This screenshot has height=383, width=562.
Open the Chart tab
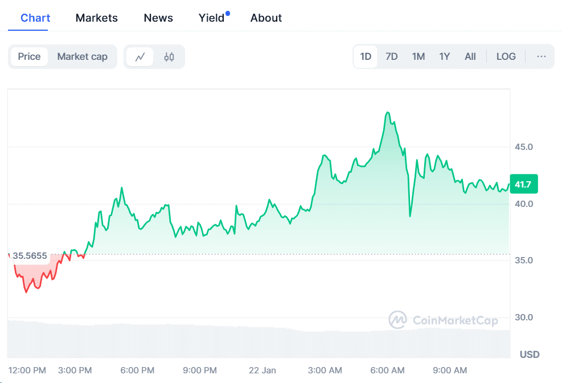click(x=35, y=18)
